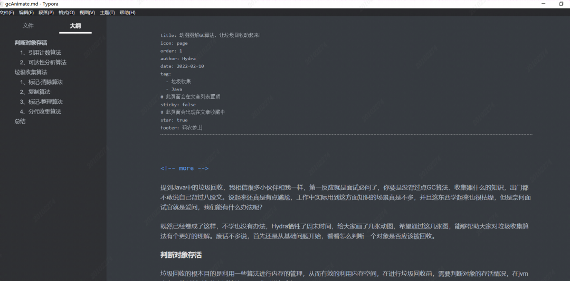570x281 pixels.
Task: Click the paragraph starting with 既然已经卷成了这样
Action: pyautogui.click(x=344, y=232)
